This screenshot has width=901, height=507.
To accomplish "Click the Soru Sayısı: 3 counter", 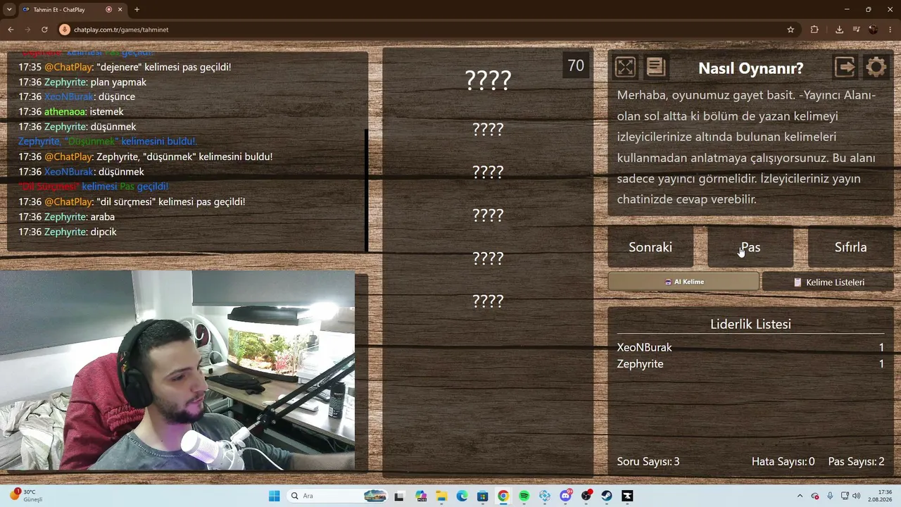I will 648,462.
